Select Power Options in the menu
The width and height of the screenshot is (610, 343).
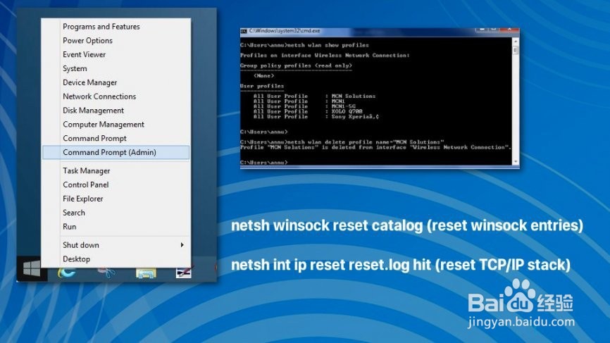pos(116,40)
